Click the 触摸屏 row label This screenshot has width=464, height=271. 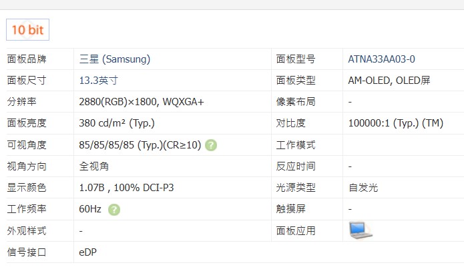(291, 209)
